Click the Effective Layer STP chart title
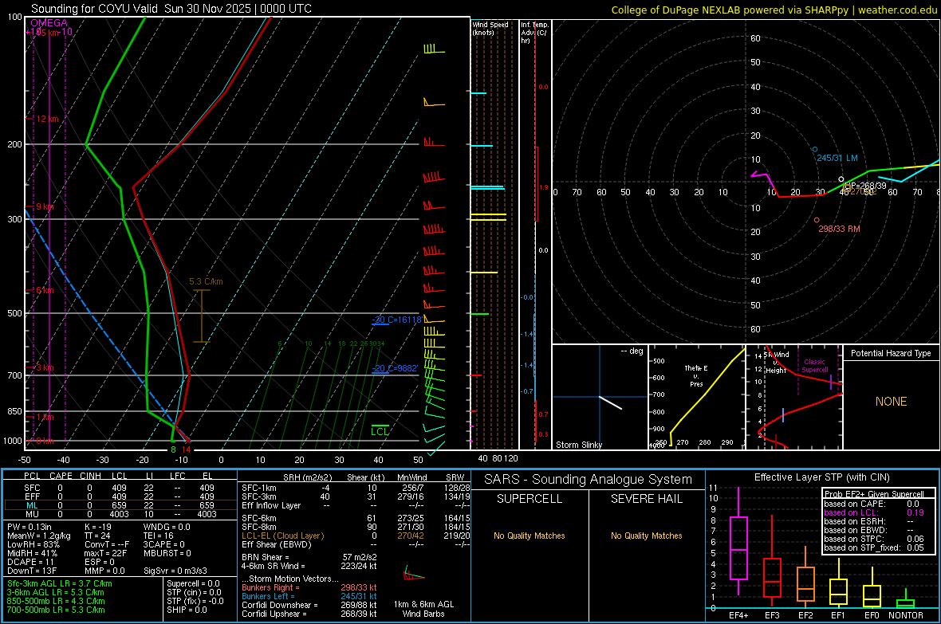This screenshot has height=624, width=941. click(821, 477)
